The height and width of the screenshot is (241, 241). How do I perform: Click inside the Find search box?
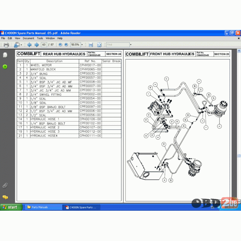pos(118,44)
